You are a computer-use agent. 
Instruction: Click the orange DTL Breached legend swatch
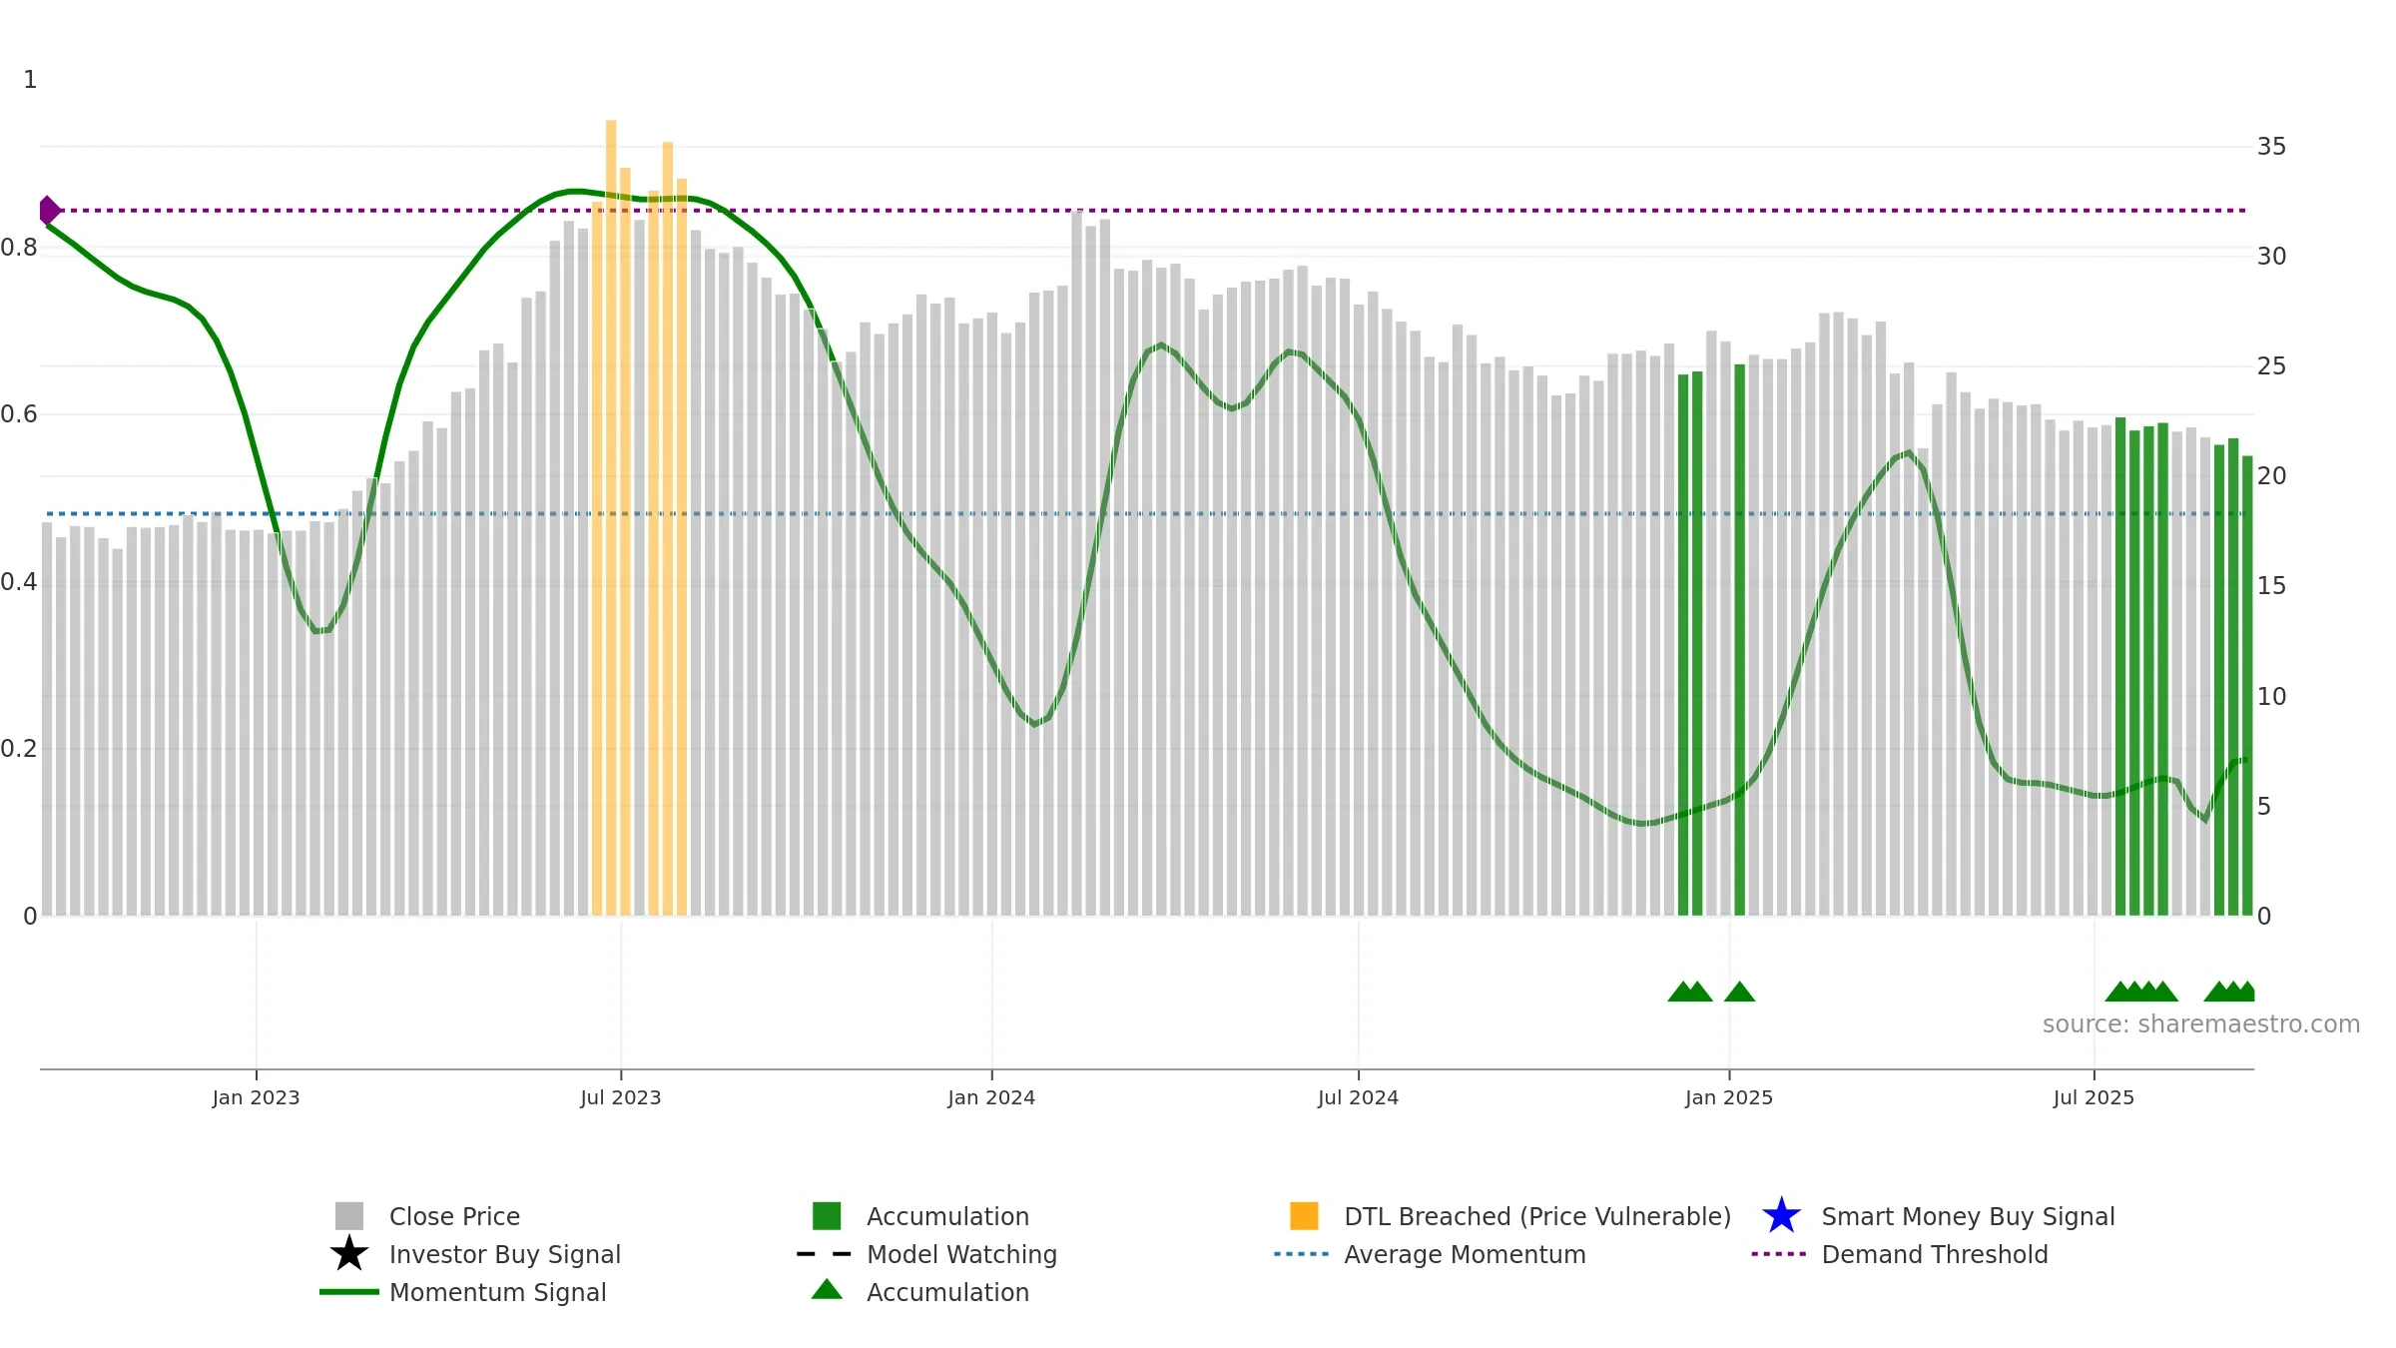(1304, 1216)
